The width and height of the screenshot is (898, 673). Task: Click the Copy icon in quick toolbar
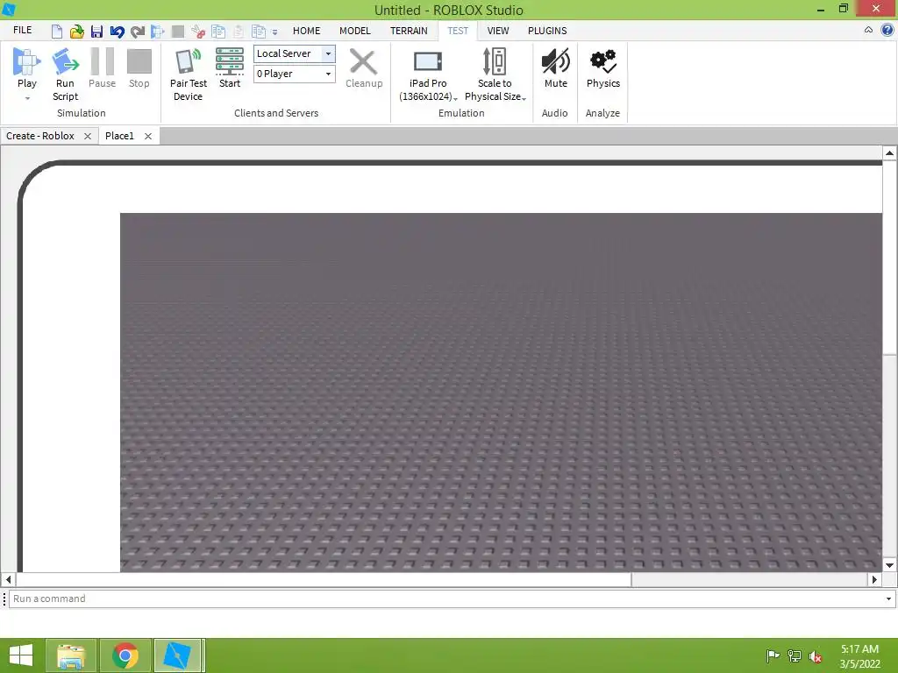218,31
